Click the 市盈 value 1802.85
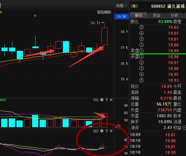Image resolution: width=186 pixels, height=156 pixels. coord(164,116)
